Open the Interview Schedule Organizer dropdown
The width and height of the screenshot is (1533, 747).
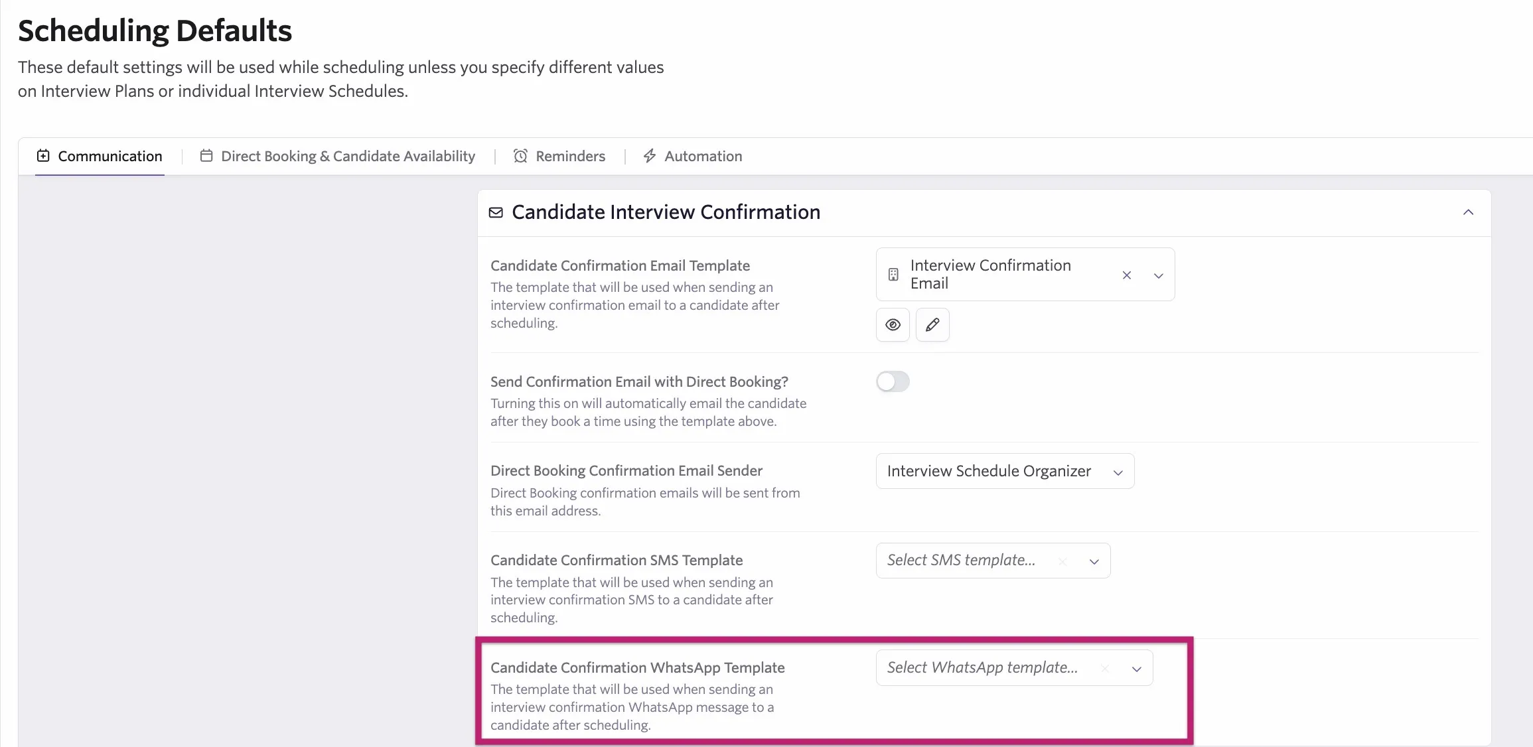click(x=1005, y=471)
